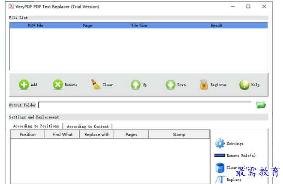This screenshot has width=283, height=184.
Task: Click the Replace label at bottom right
Action: pos(234,179)
